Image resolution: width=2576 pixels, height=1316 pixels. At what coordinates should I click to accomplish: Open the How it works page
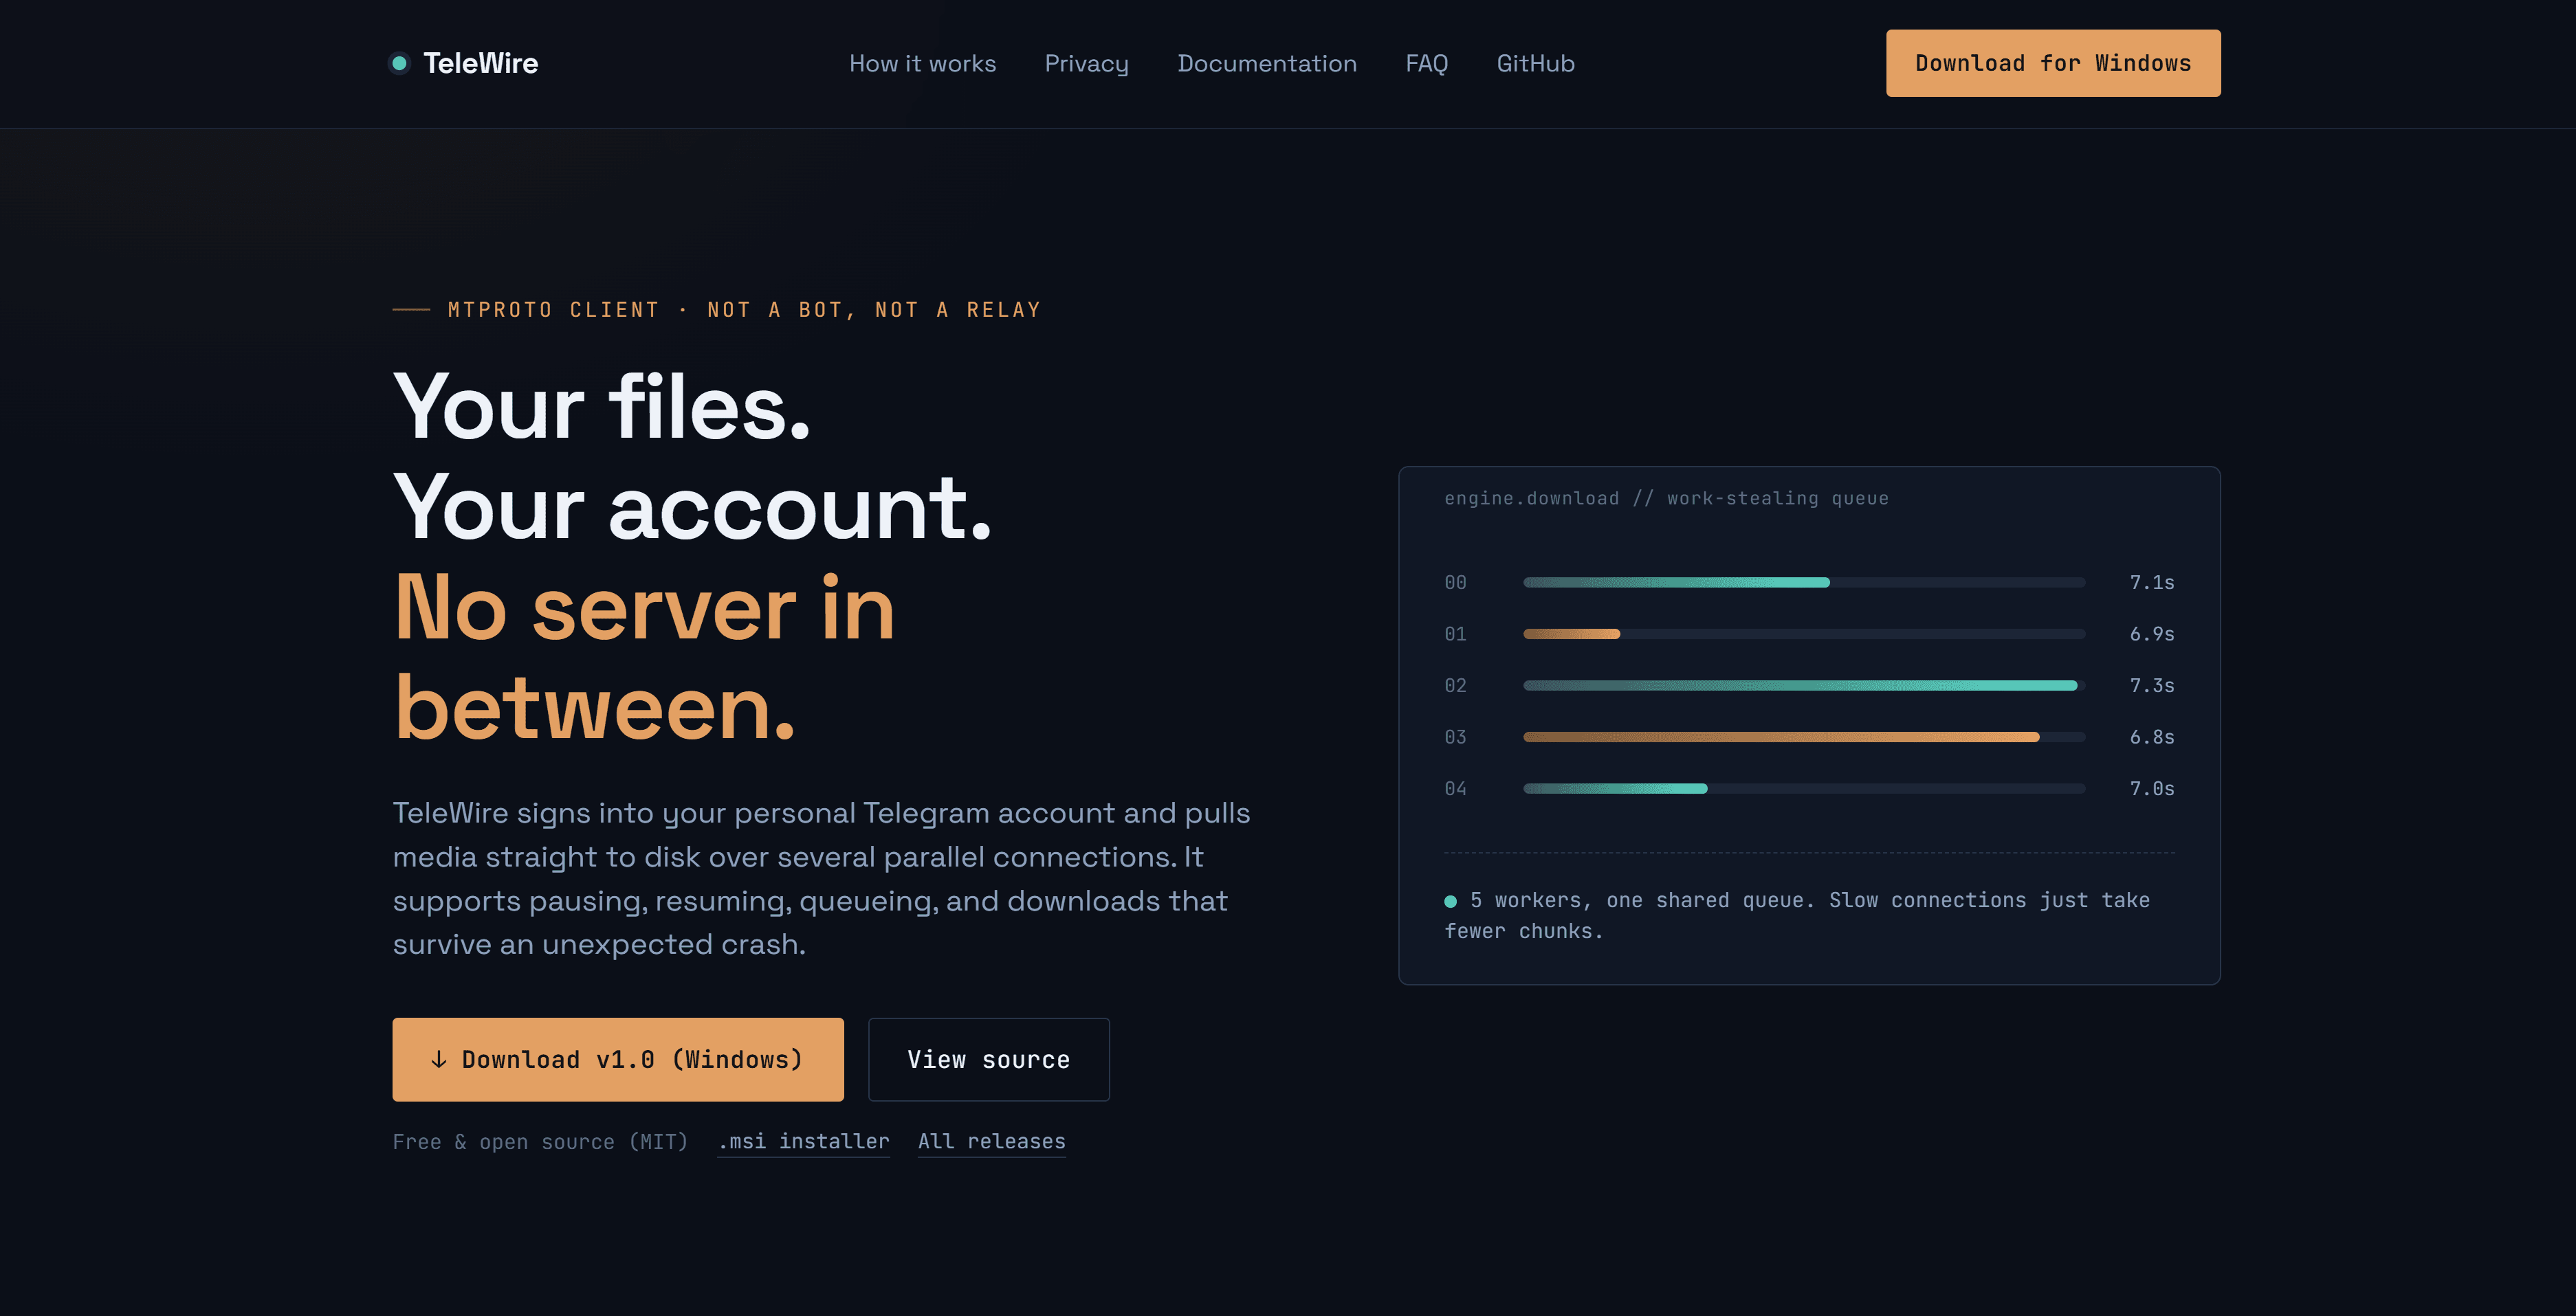(922, 63)
